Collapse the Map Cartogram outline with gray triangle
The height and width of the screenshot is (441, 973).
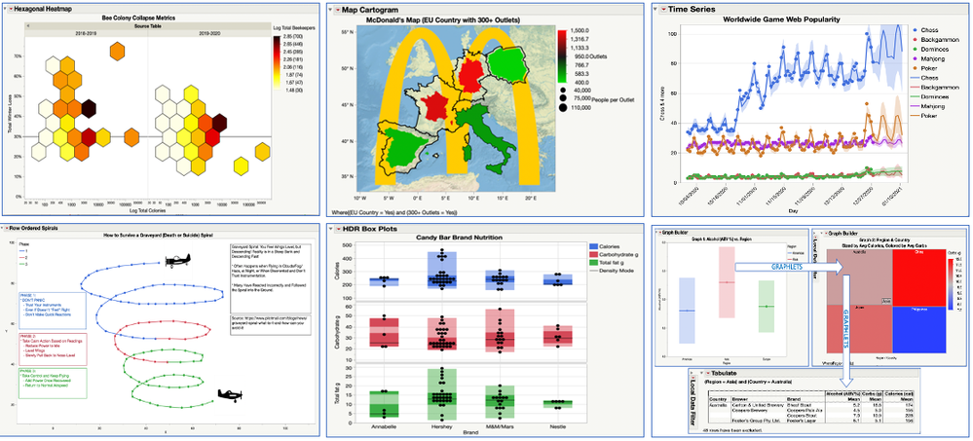pyautogui.click(x=331, y=10)
